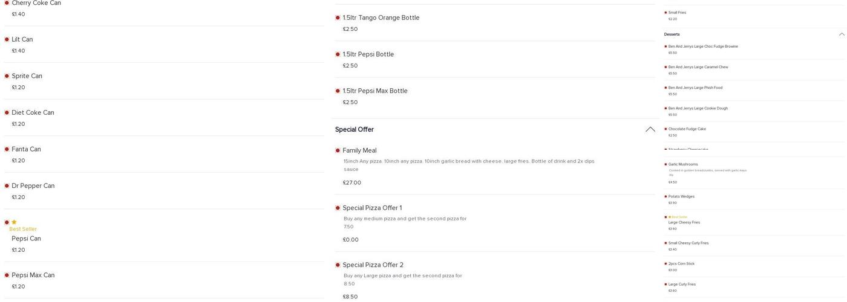
Task: Collapse the Special Offer section chevron
Action: pos(650,129)
